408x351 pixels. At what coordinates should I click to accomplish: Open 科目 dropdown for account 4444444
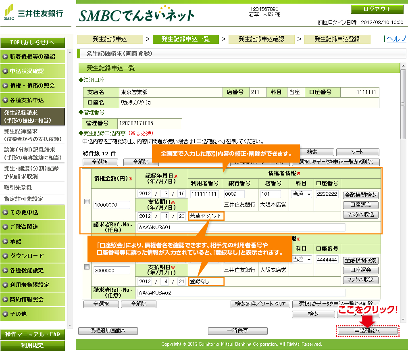point(302,259)
